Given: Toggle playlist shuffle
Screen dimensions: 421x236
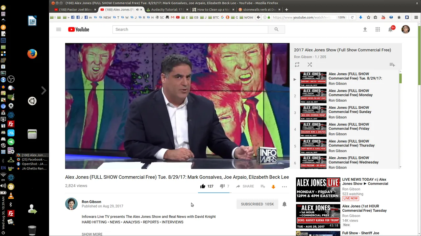Looking at the screenshot, I should 310,65.
